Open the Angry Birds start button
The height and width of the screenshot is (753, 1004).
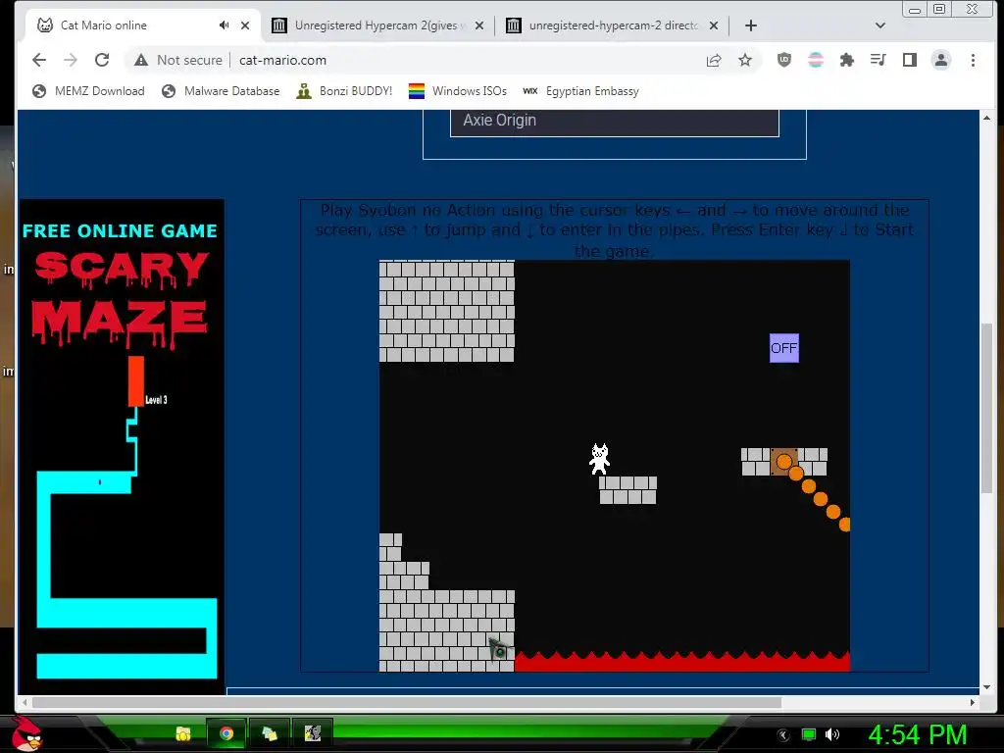point(25,733)
